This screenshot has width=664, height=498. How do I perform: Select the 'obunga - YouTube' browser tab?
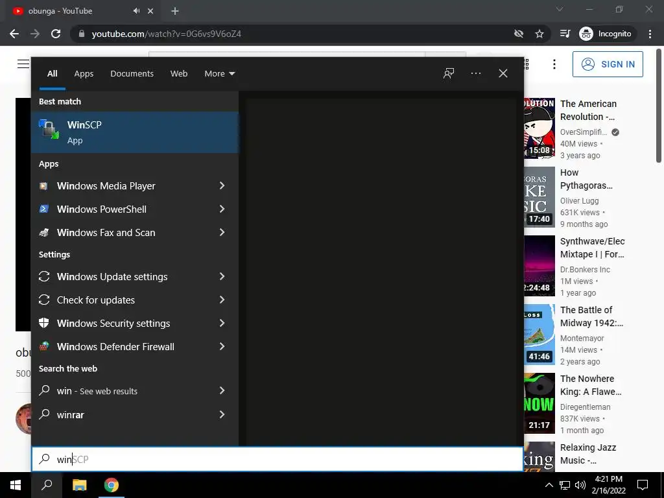(82, 11)
